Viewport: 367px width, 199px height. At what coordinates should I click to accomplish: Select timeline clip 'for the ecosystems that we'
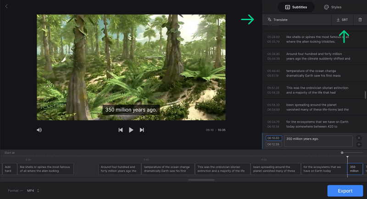324,169
